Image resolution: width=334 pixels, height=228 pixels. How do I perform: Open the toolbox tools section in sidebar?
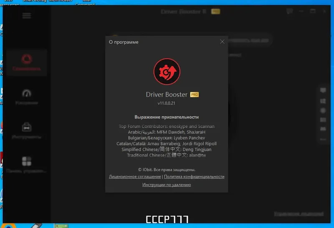tap(27, 127)
